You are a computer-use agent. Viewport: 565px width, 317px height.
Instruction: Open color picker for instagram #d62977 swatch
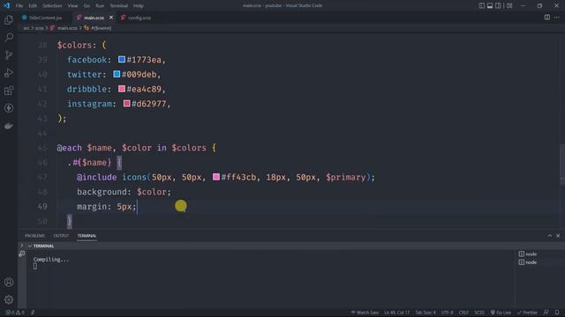tap(127, 104)
